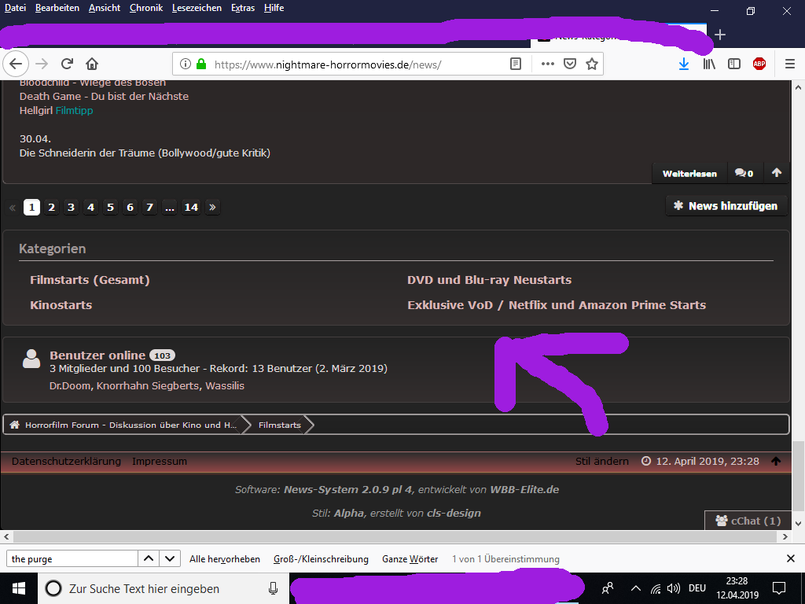
Task: Bookmark this page with the star icon
Action: click(x=592, y=64)
